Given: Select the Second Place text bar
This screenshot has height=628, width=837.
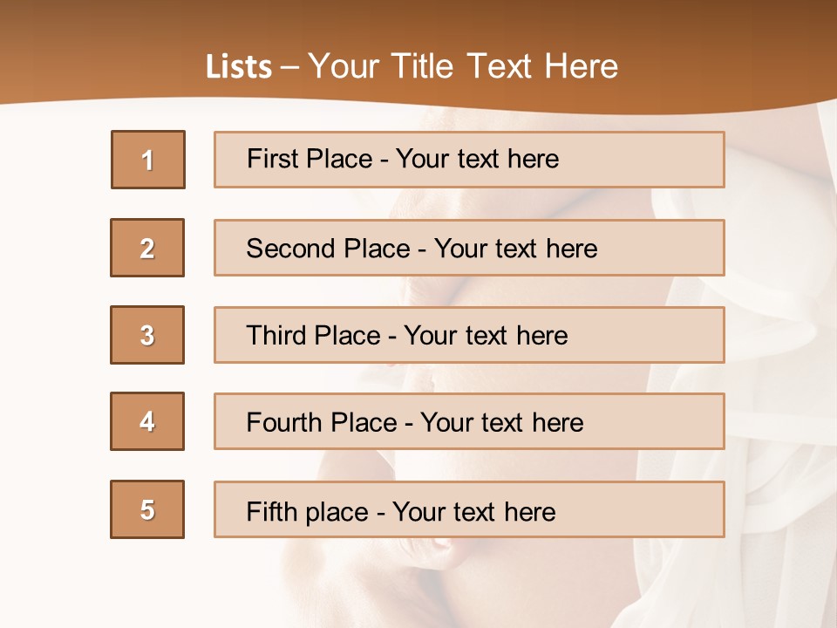Looking at the screenshot, I should coord(469,248).
